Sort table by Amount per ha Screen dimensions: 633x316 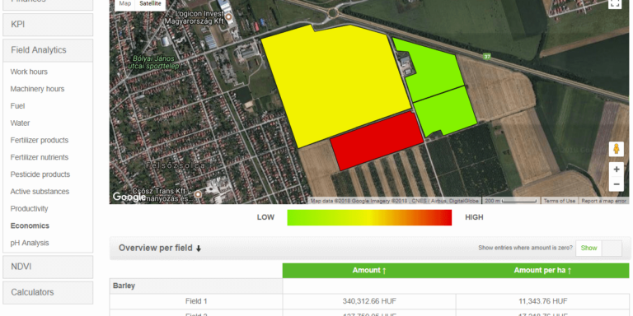[542, 271]
